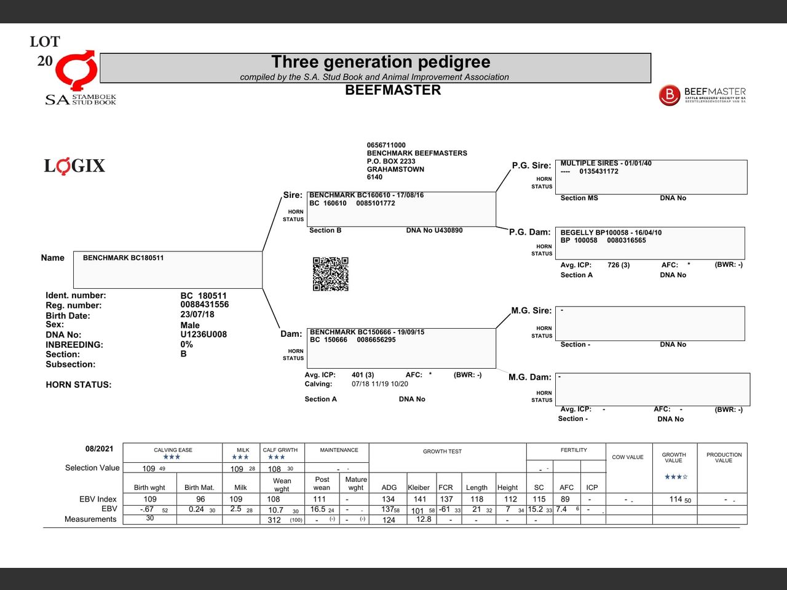The height and width of the screenshot is (590, 787).
Task: Click the SA Stud Book red logo
Action: tap(76, 71)
